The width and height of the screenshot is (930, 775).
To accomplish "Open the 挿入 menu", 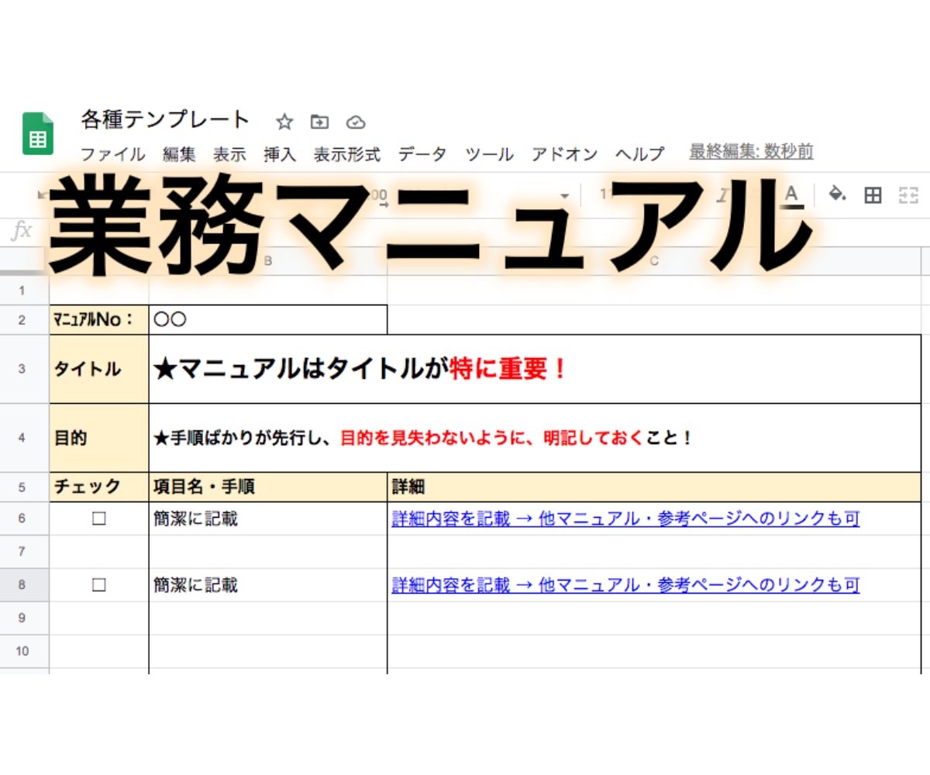I will [x=280, y=153].
